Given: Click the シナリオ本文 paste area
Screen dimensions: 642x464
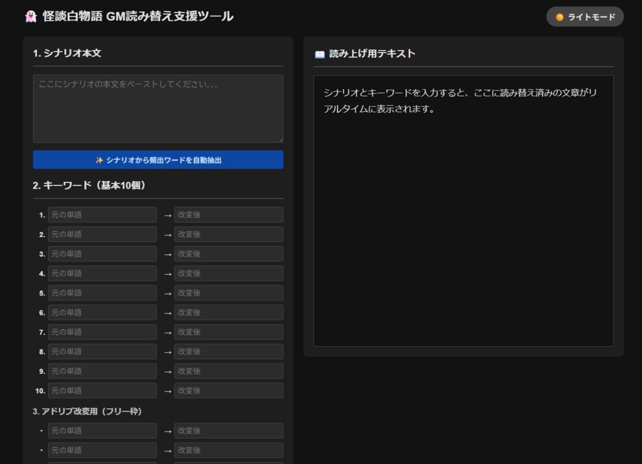Looking at the screenshot, I should 157,108.
